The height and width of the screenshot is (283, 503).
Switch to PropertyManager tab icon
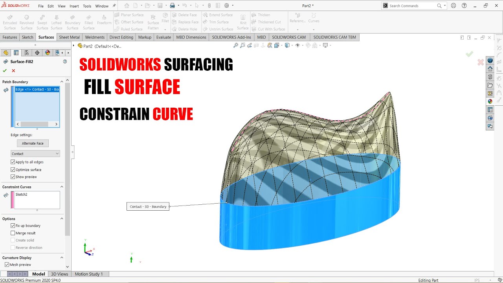[x=16, y=53]
